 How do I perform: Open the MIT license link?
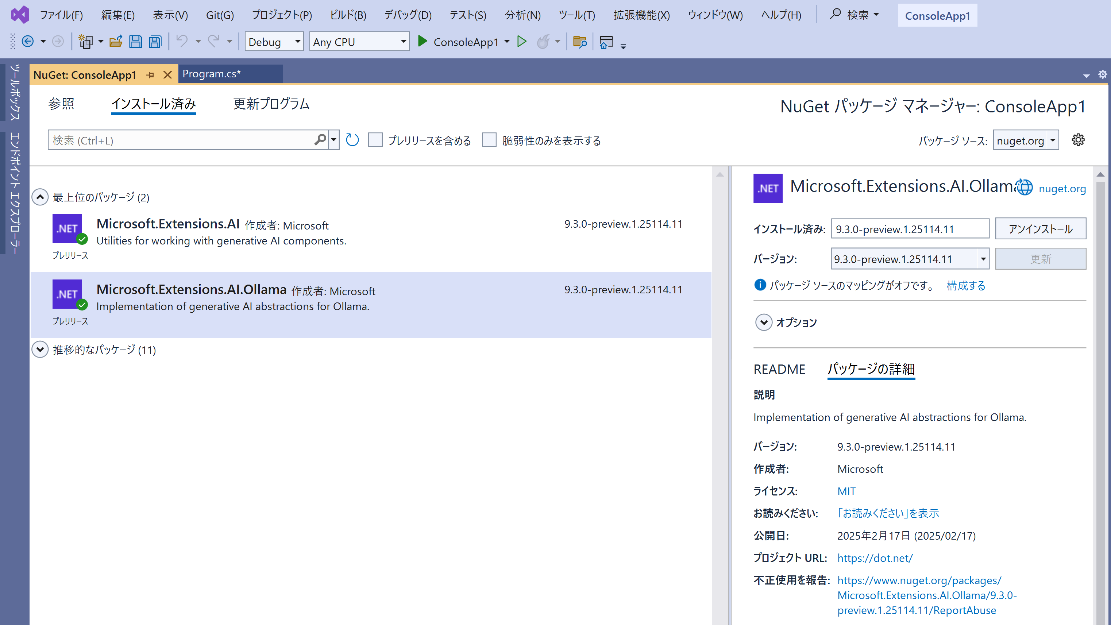(846, 491)
